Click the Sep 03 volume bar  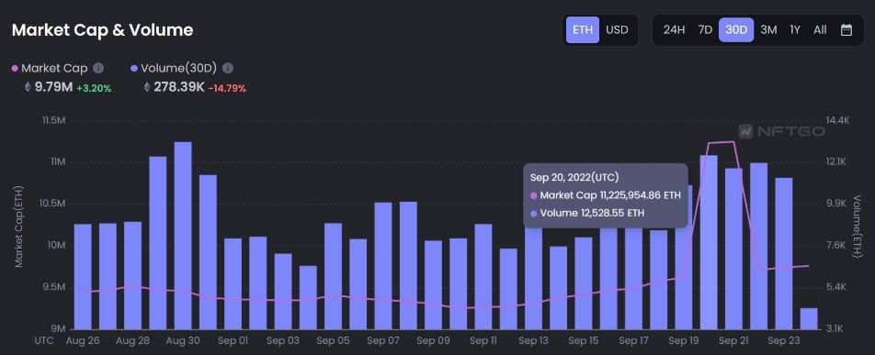click(283, 291)
